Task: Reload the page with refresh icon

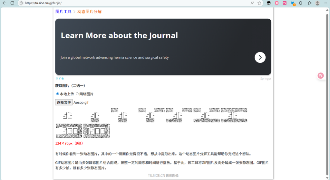Action: coord(12,3)
